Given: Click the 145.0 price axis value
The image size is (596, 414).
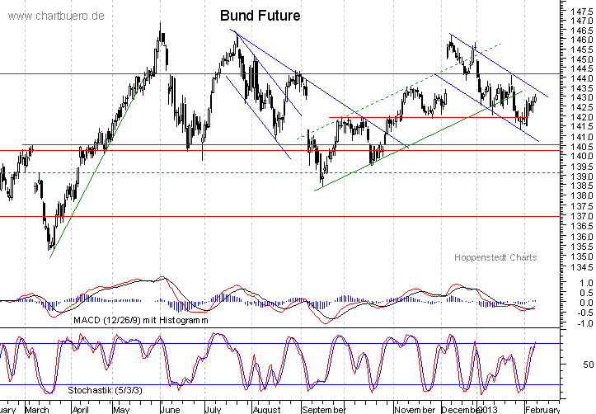Looking at the screenshot, I should pyautogui.click(x=581, y=59).
